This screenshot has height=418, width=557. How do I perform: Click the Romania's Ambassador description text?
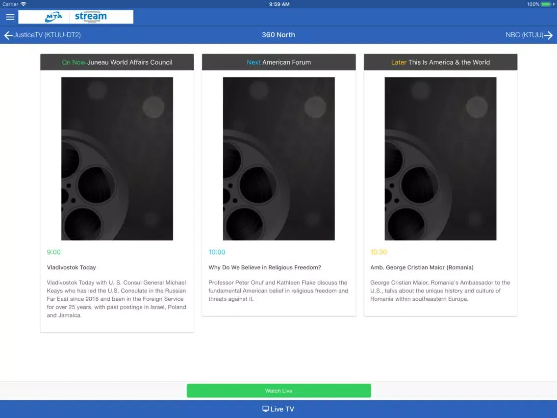[440, 291]
